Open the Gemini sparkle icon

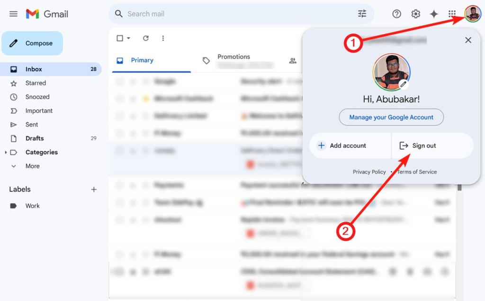(434, 14)
